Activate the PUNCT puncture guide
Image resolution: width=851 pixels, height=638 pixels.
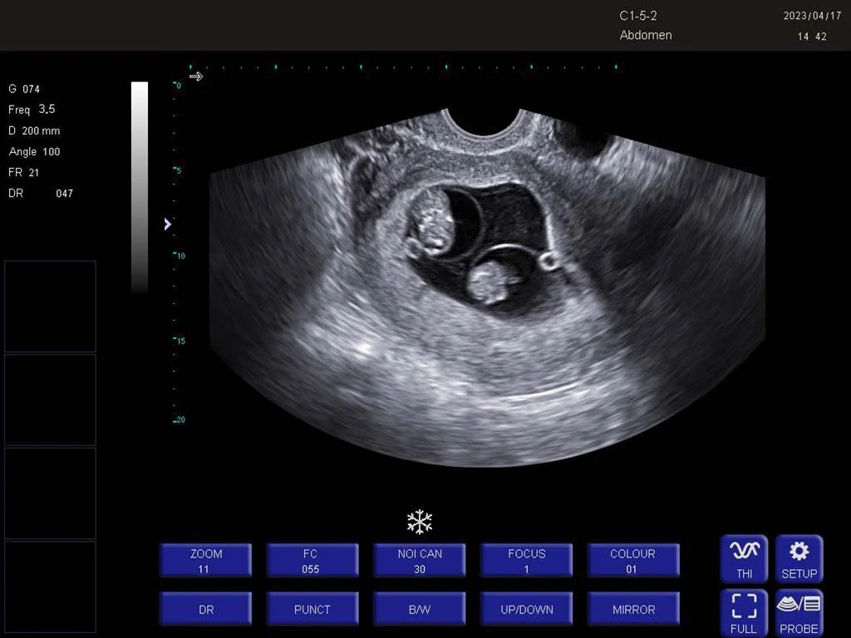coord(312,609)
